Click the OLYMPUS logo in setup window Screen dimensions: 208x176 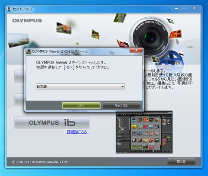click(27, 21)
